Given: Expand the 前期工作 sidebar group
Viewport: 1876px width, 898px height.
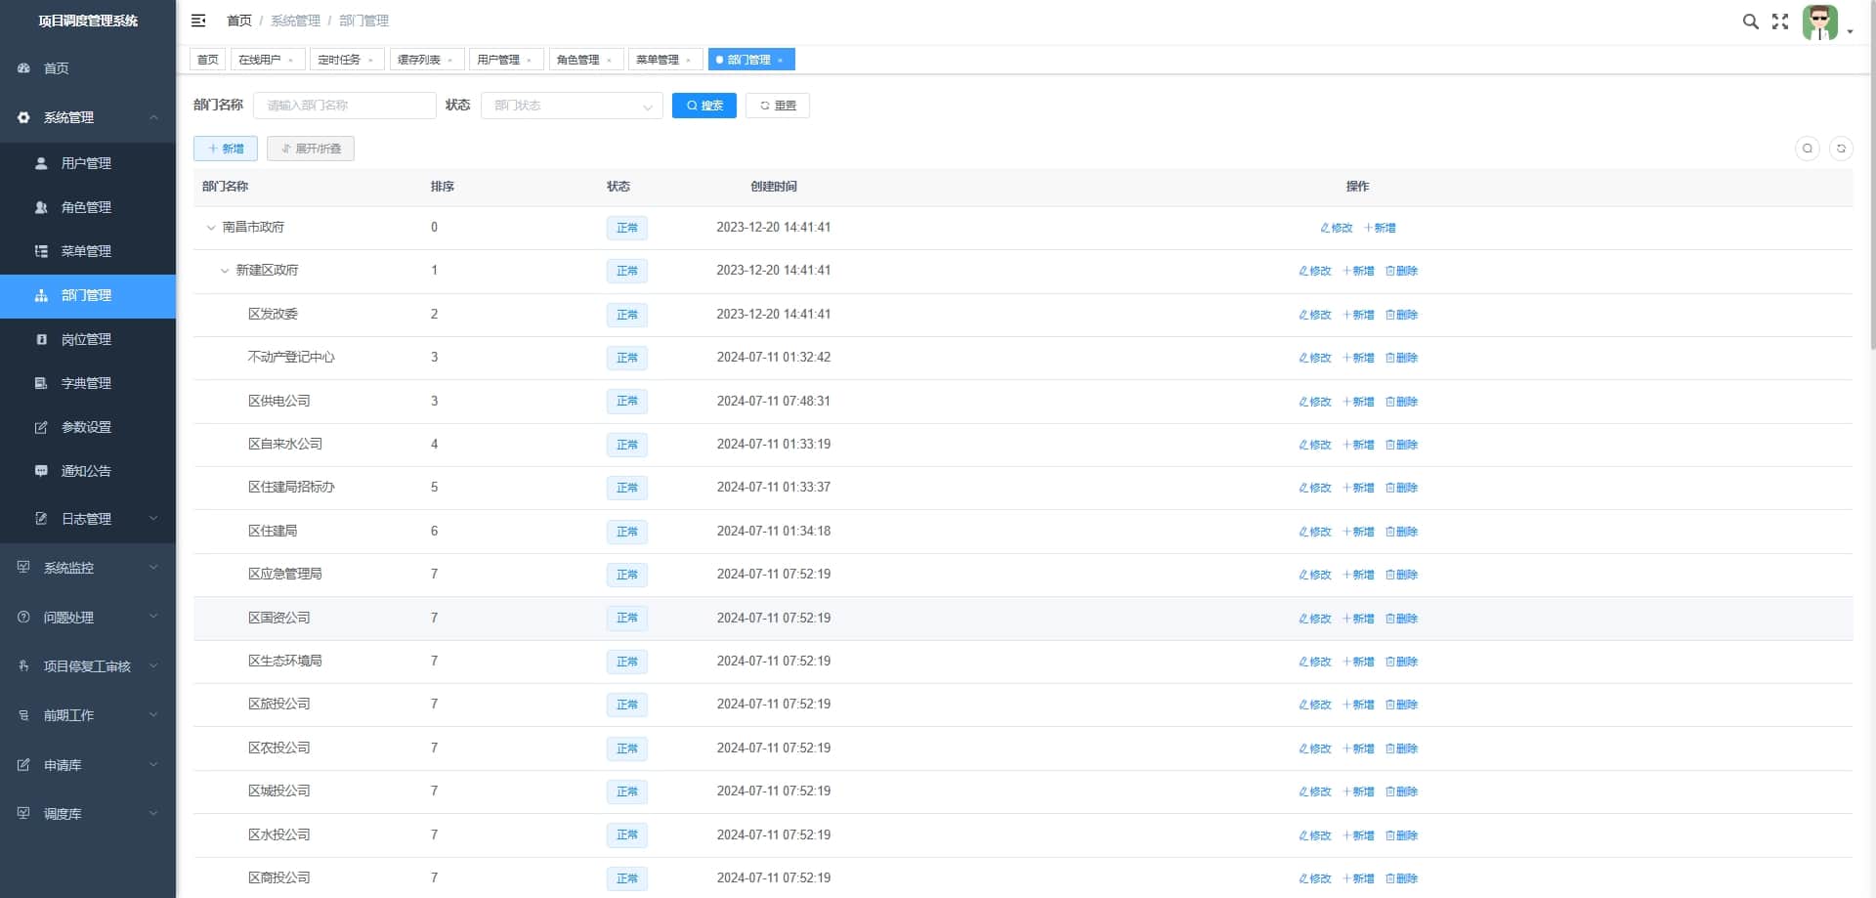Looking at the screenshot, I should [x=88, y=715].
